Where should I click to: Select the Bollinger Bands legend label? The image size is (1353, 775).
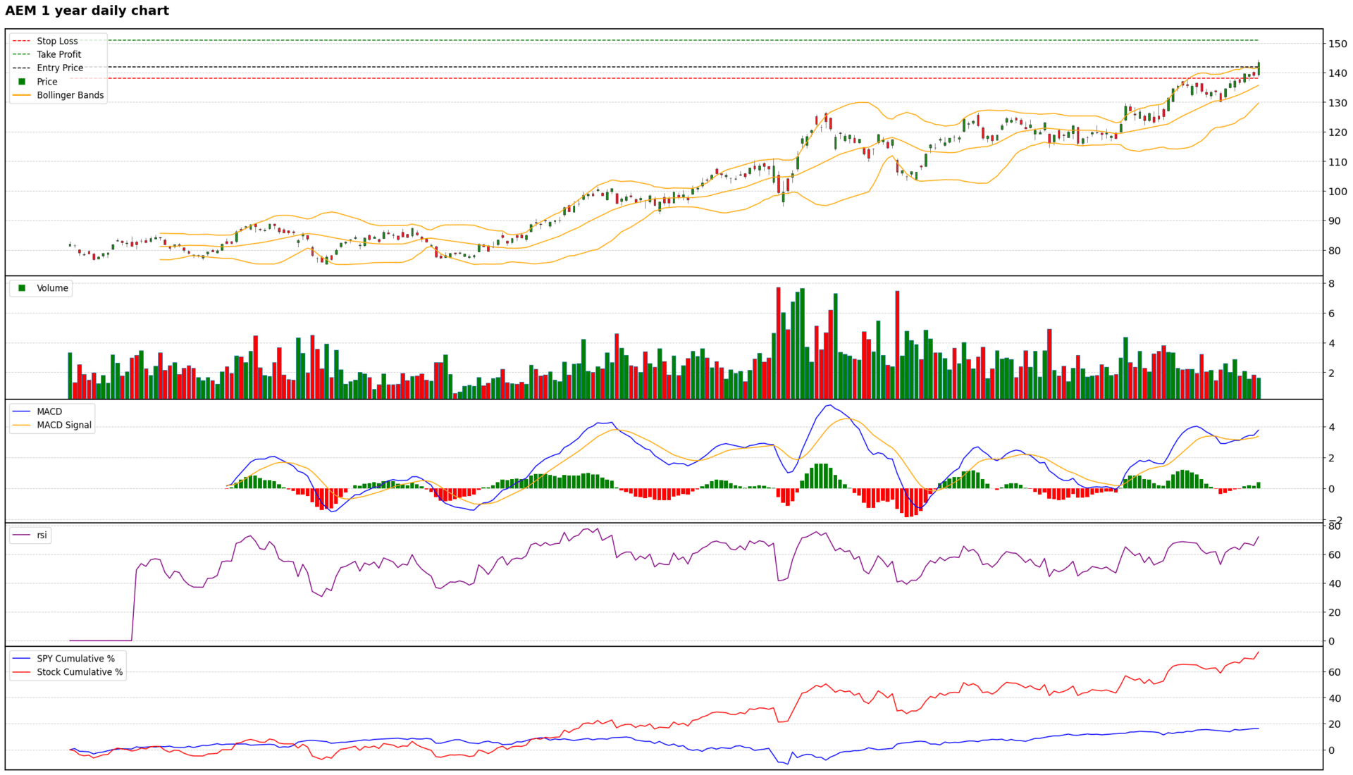click(x=70, y=95)
